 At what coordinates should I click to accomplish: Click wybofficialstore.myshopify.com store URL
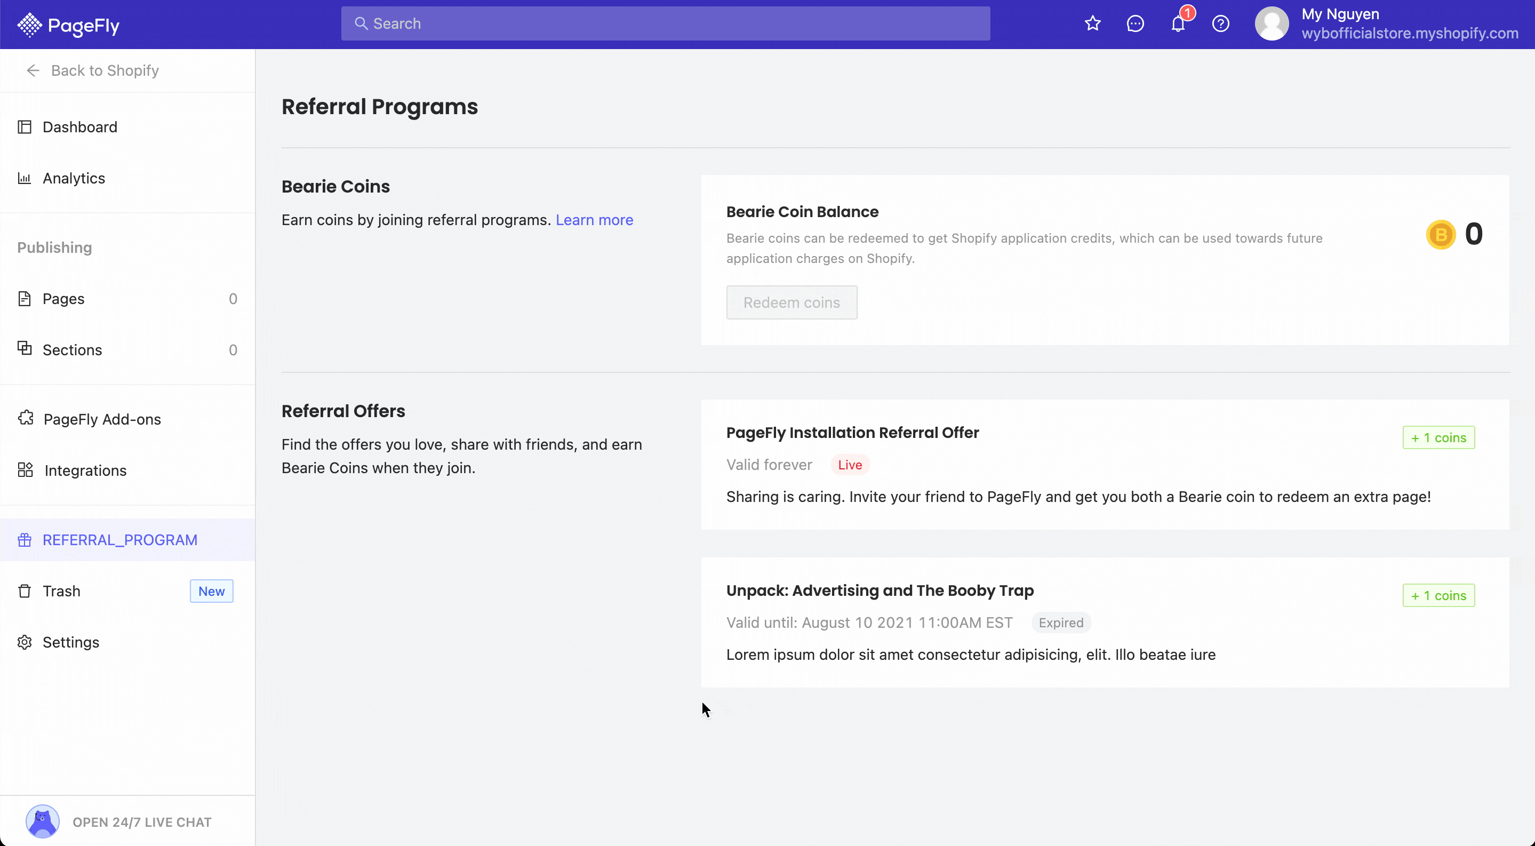coord(1410,34)
